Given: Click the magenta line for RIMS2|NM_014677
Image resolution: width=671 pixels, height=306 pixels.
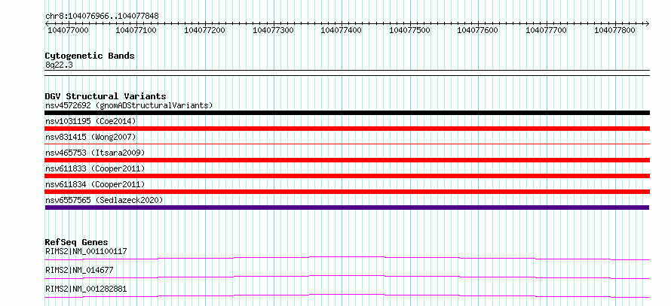Looking at the screenshot, I should pos(347,277).
